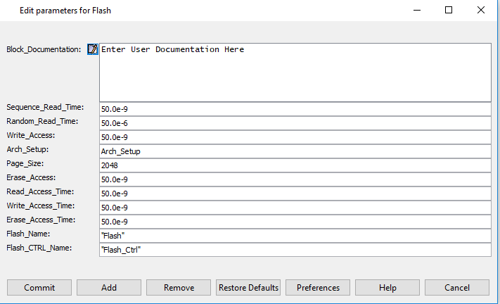Select the Erase_Access value field
The image size is (500, 304).
point(295,179)
